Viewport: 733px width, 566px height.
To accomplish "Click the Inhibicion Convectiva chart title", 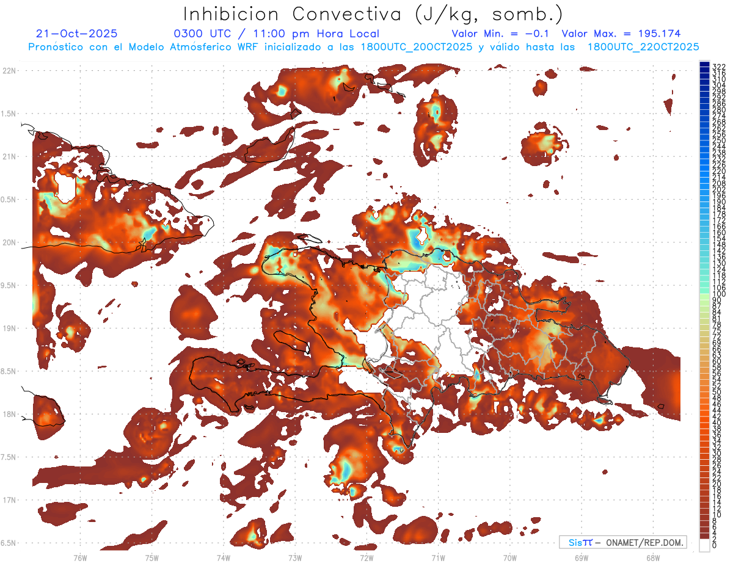I will 373,14.
